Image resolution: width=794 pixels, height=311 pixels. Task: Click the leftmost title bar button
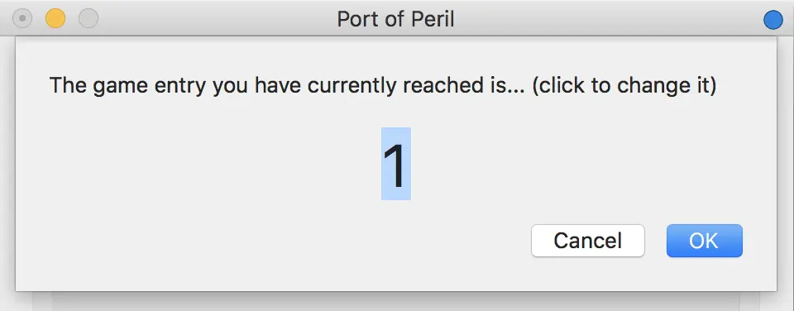(x=22, y=19)
